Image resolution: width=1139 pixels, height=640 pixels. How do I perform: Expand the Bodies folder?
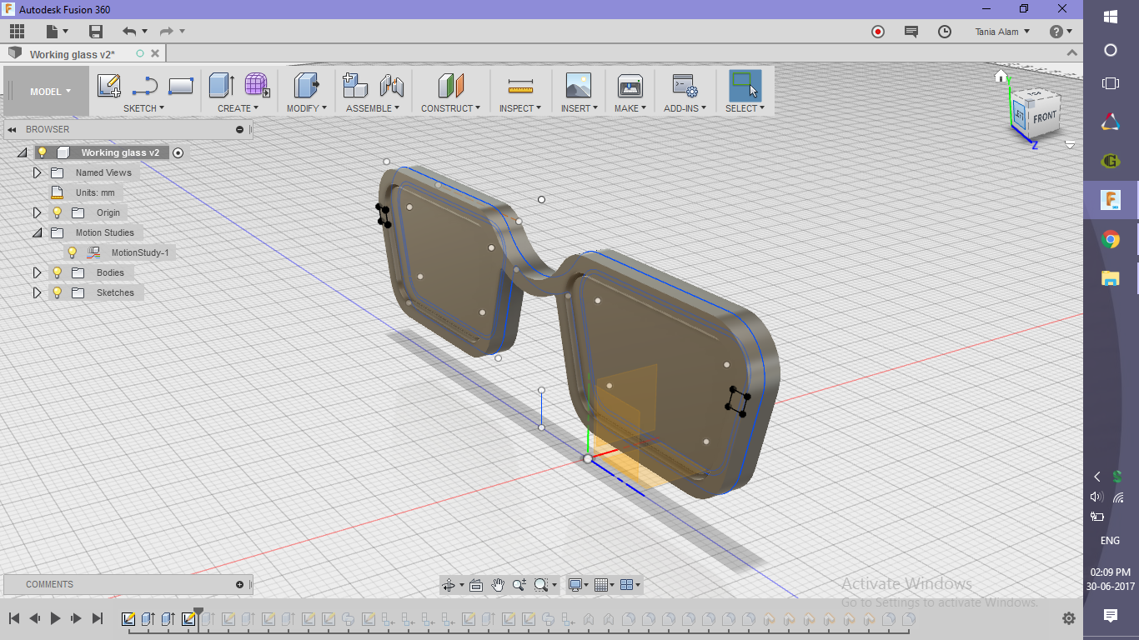[x=37, y=272]
